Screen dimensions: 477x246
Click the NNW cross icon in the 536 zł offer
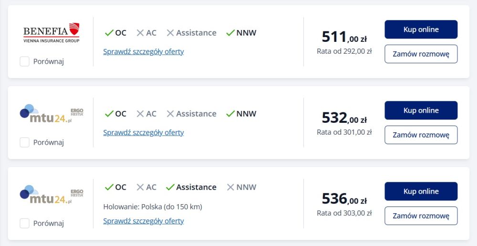230,187
